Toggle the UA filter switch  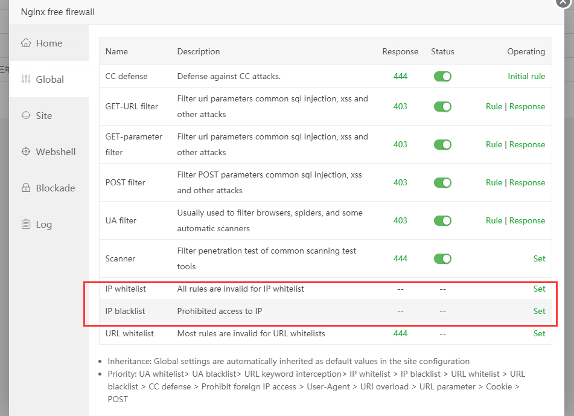442,220
